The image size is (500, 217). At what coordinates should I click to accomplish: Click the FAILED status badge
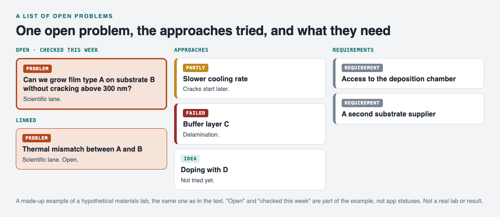point(196,113)
